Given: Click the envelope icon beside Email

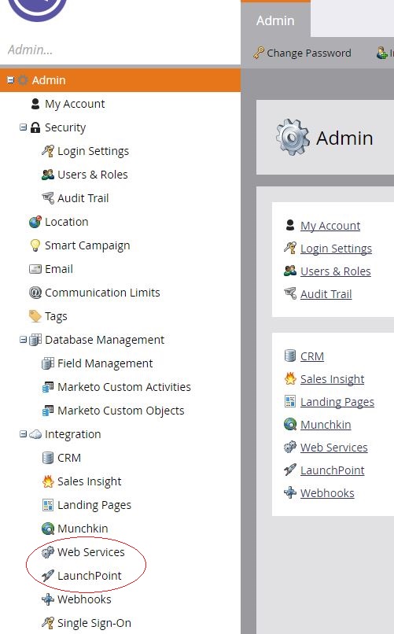Looking at the screenshot, I should [35, 269].
